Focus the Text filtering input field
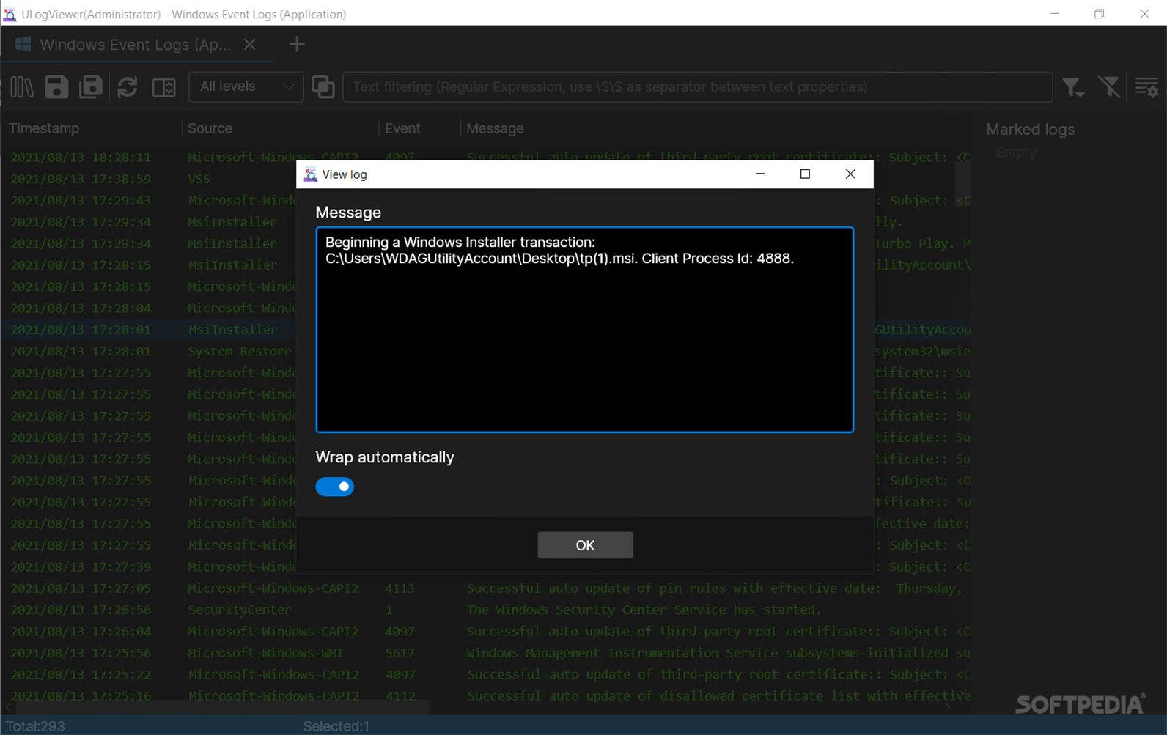1167x735 pixels. pos(697,87)
